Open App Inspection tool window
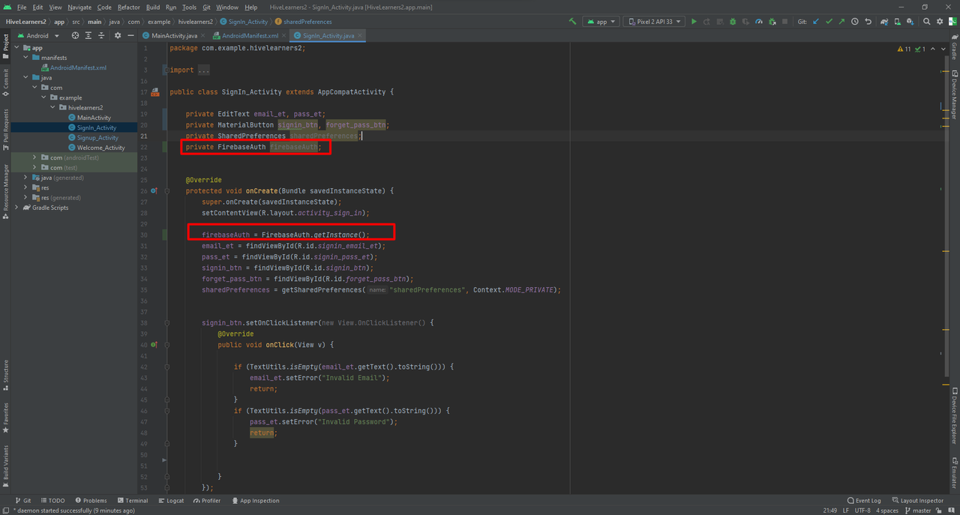The image size is (960, 515). coord(255,501)
